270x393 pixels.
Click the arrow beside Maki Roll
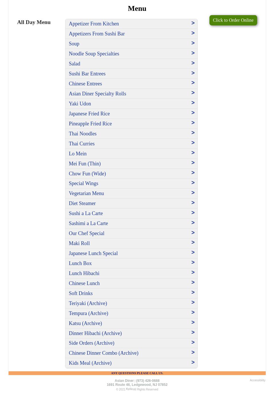193,242
